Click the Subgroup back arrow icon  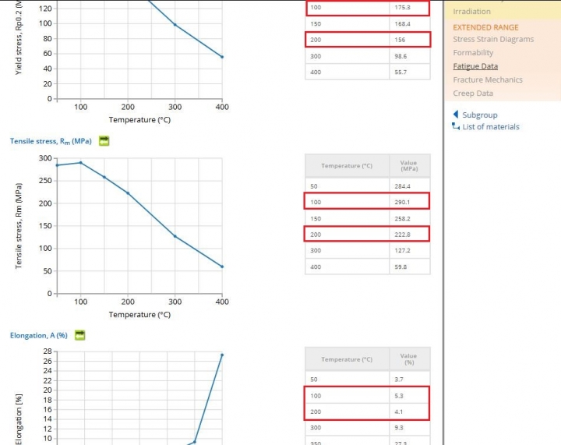pos(456,115)
